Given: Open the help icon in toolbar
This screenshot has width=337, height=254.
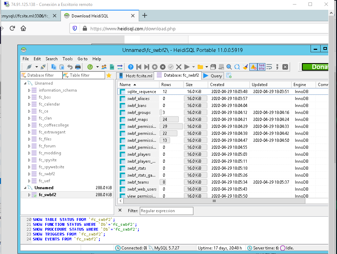Looking at the screenshot, I should tap(131, 67).
